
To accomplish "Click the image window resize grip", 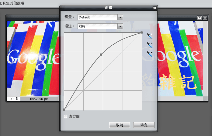I will (205, 99).
